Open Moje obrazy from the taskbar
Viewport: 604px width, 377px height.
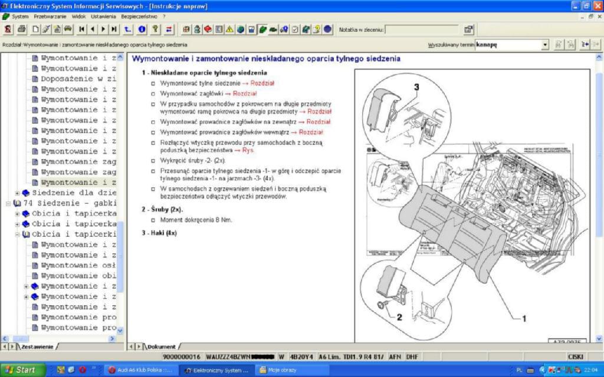click(x=292, y=370)
